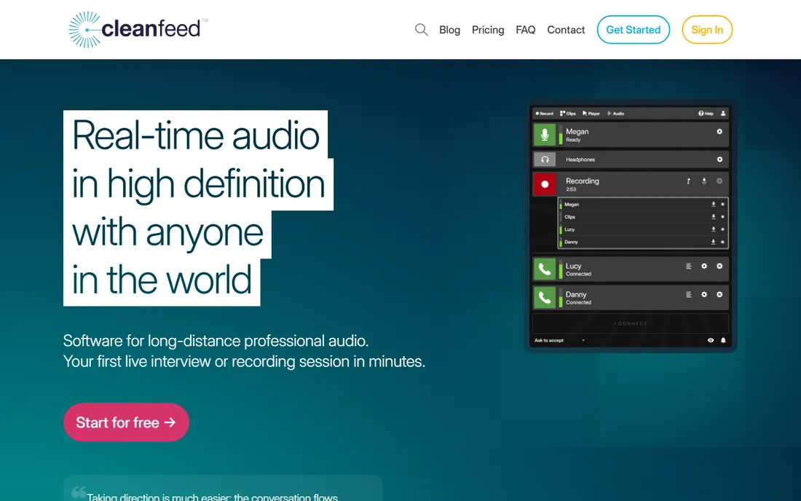Click the Recording marker flag icon
The image size is (801, 501).
(x=689, y=181)
